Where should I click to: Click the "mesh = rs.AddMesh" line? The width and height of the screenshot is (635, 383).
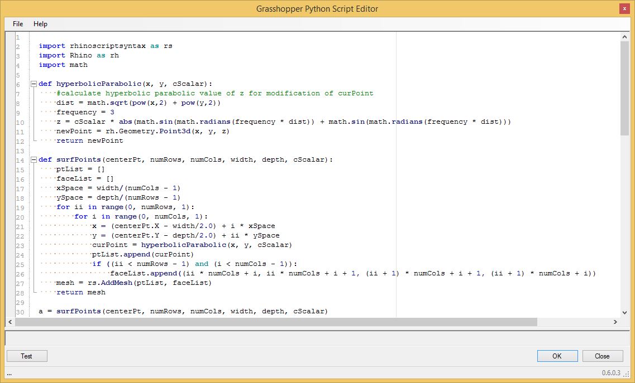click(x=134, y=283)
